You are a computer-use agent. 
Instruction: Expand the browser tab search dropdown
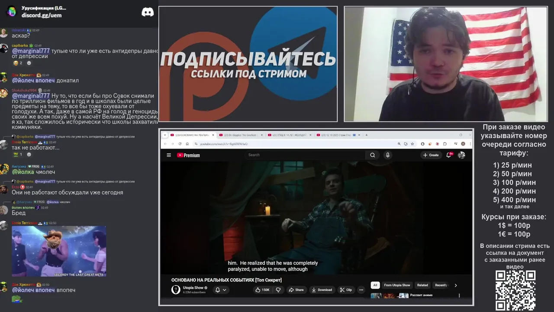click(x=165, y=135)
